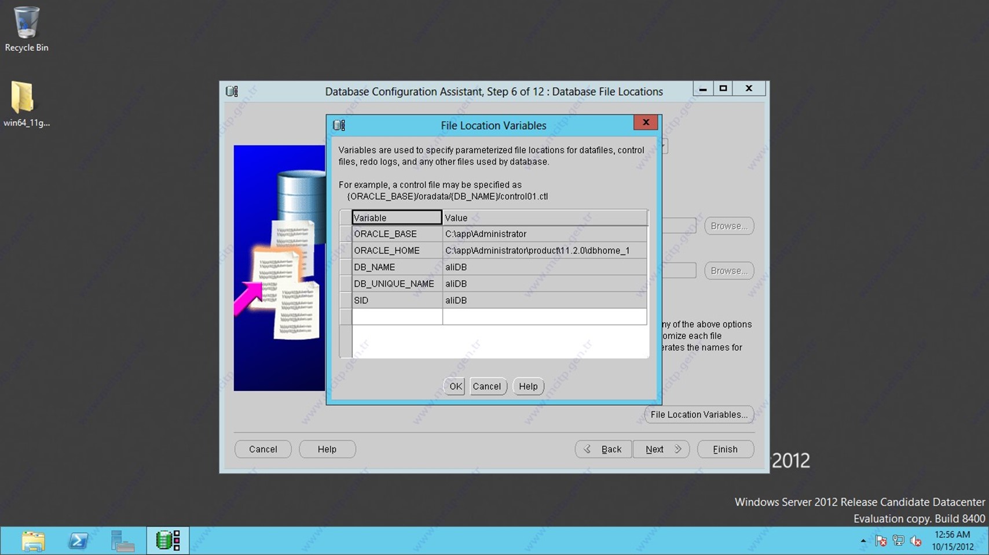Select aliDB value in SID row
Screen dimensions: 989x555
(x=544, y=300)
